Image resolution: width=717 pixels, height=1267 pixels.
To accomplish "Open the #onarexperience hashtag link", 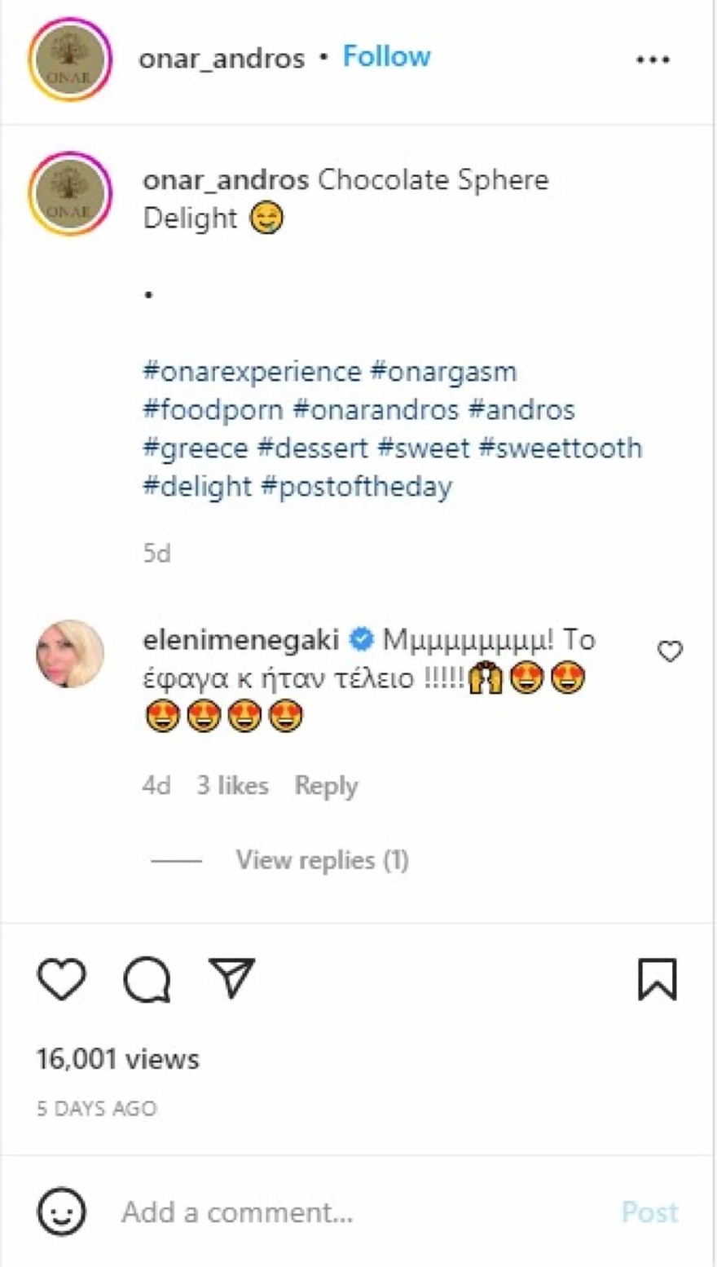I will pyautogui.click(x=252, y=372).
